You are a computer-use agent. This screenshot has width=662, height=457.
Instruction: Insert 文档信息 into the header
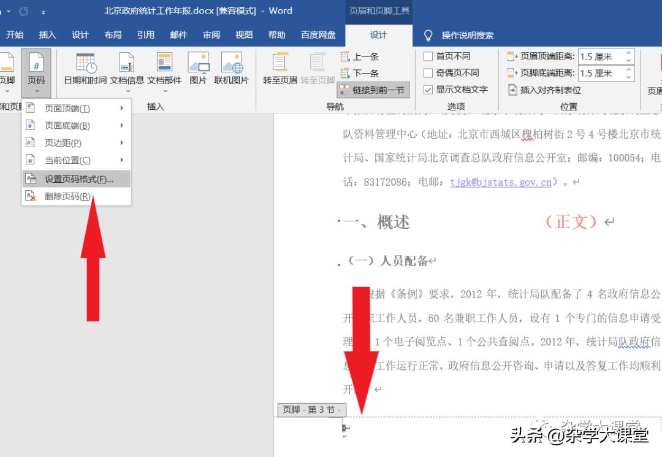tap(126, 69)
